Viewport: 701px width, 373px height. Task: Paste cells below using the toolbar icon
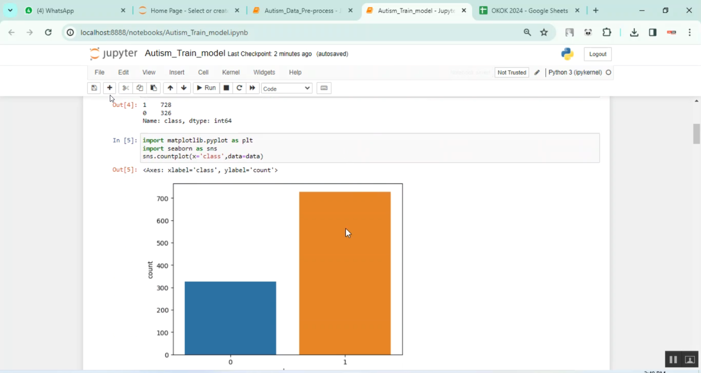pos(153,88)
